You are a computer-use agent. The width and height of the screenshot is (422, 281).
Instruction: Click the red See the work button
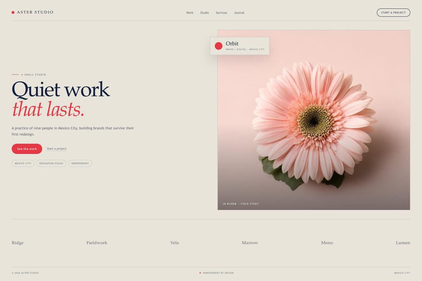click(x=27, y=149)
